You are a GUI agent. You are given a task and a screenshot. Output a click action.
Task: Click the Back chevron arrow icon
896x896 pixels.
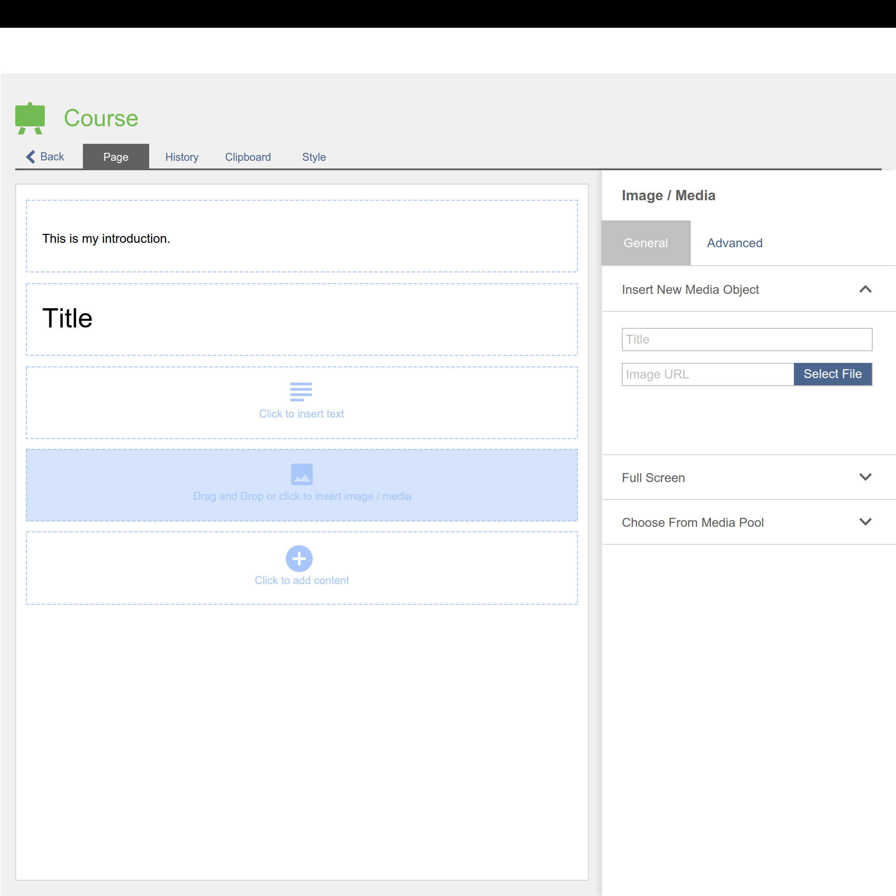pos(30,157)
